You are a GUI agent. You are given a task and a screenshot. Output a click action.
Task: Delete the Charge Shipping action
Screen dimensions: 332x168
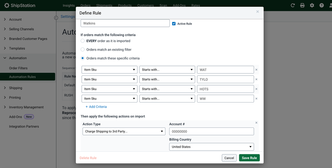(256, 123)
